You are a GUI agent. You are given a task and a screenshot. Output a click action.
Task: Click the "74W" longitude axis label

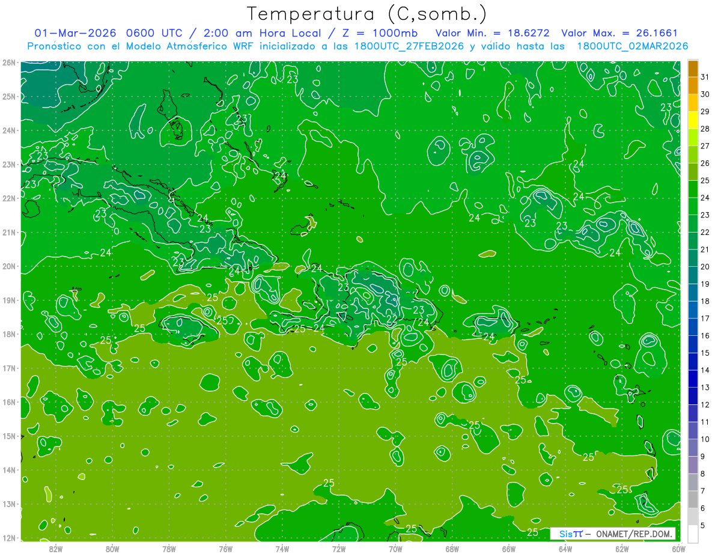pyautogui.click(x=282, y=549)
